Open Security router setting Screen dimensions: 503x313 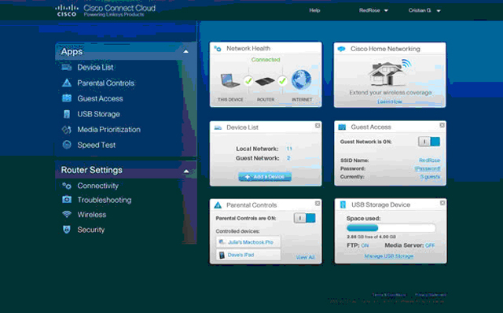click(91, 230)
